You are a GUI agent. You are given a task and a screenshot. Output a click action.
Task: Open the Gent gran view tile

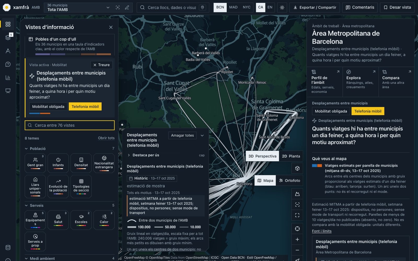35,163
